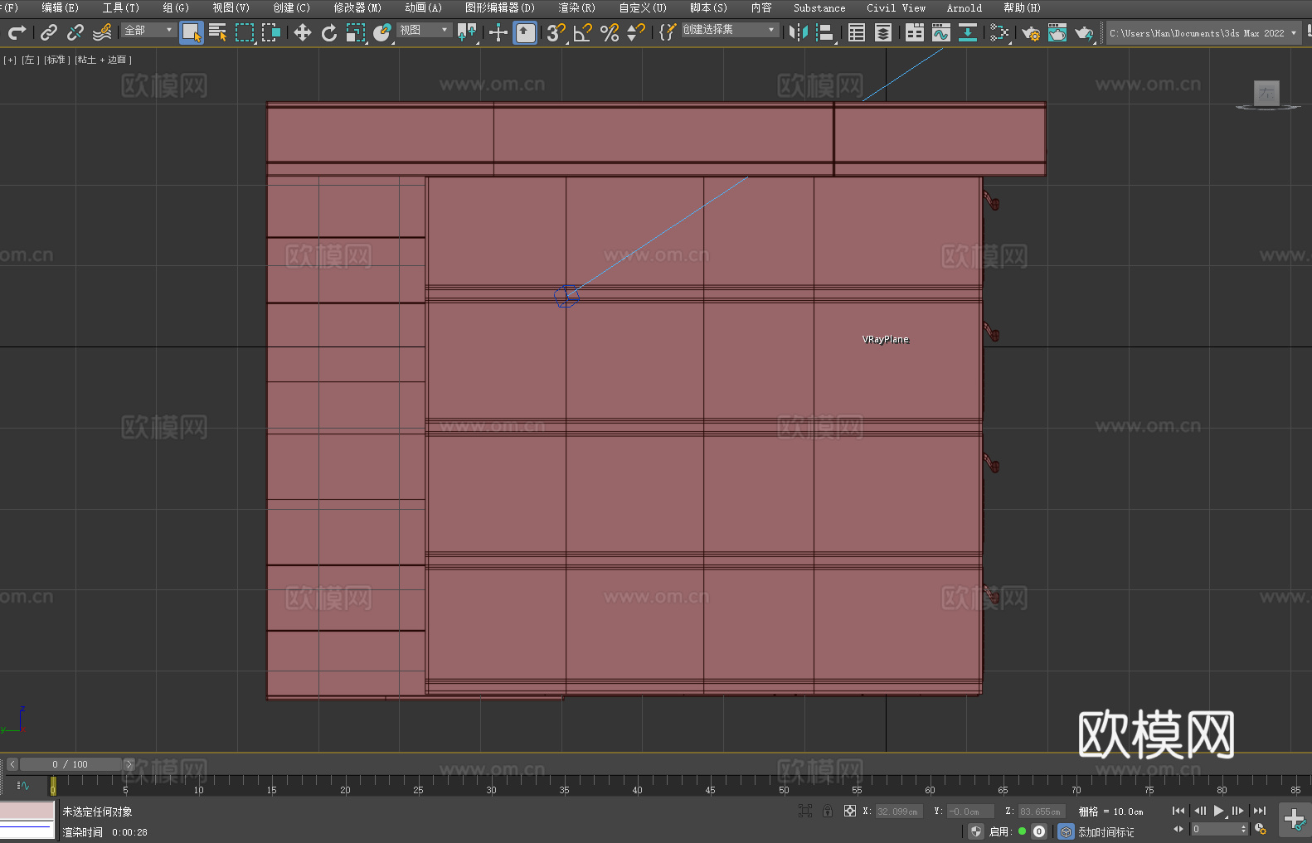Click Bind to Space Warp icon
The height and width of the screenshot is (843, 1312).
click(x=102, y=32)
